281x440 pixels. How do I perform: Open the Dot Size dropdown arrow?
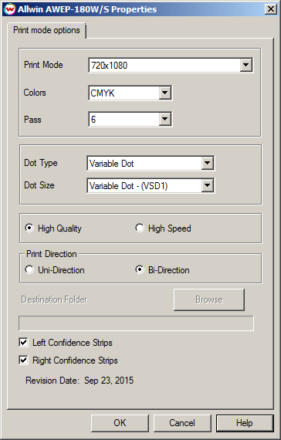coord(207,185)
